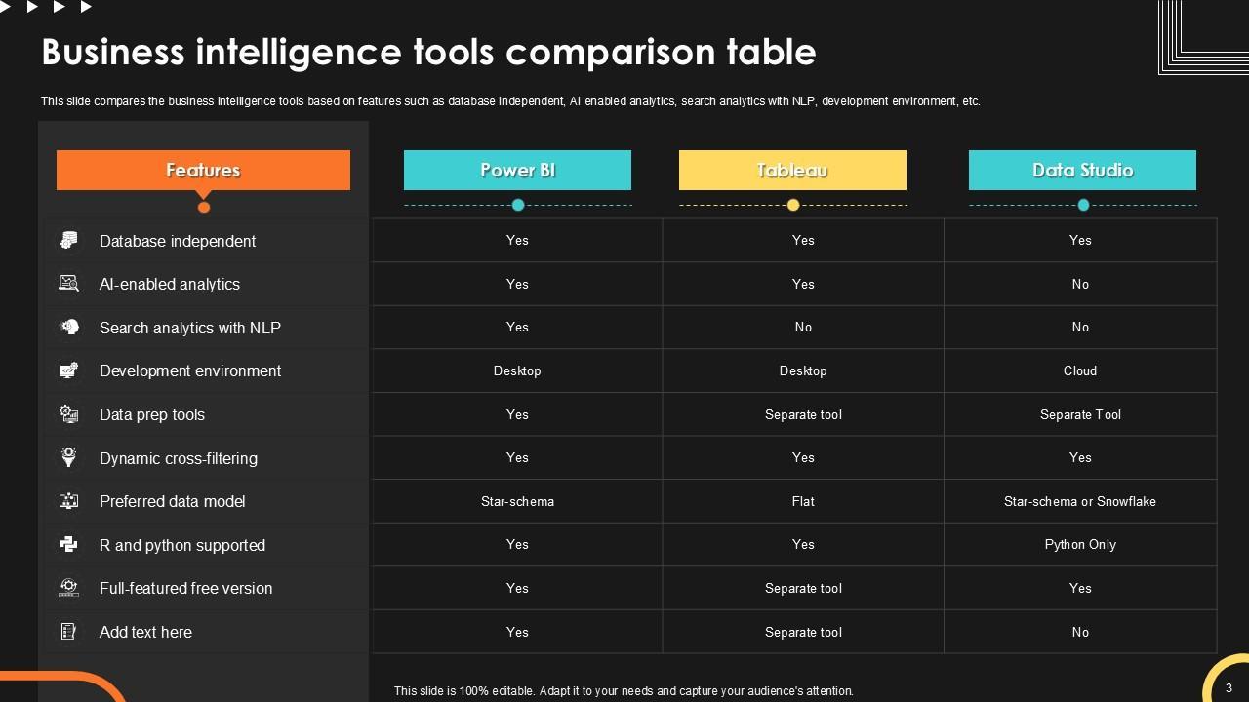Click the Development environment icon
This screenshot has width=1249, height=702.
68,370
